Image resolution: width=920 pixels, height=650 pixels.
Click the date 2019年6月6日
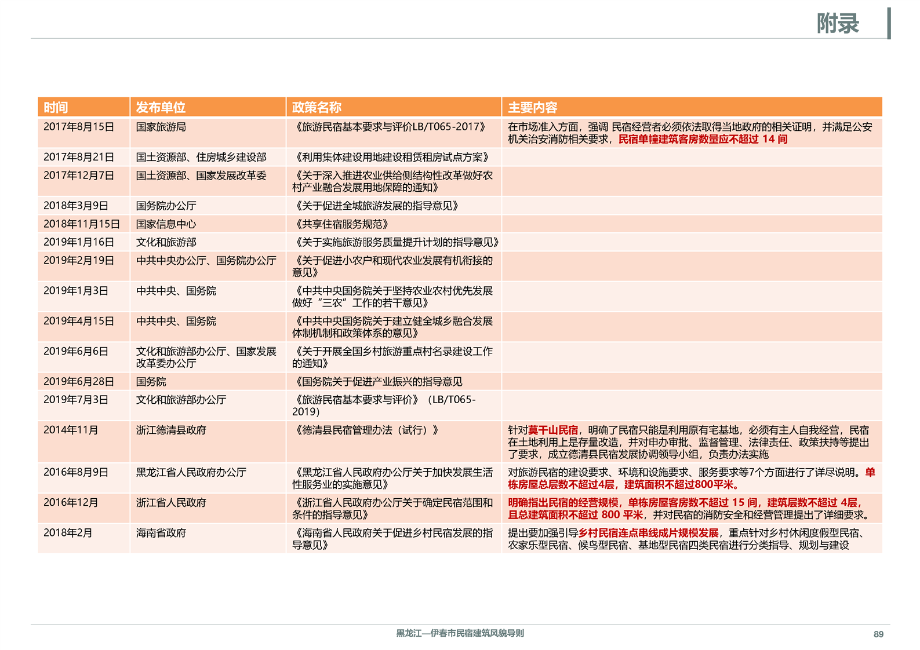(x=76, y=351)
